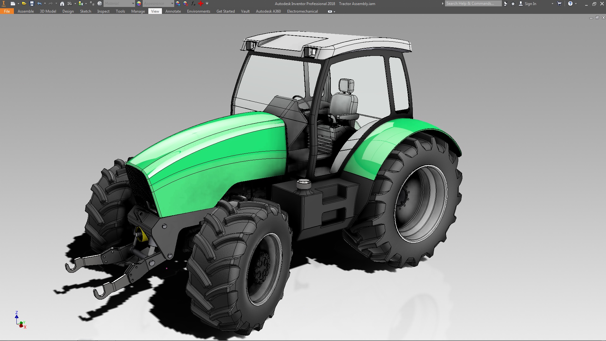Screen dimensions: 606x341
Task: Switch to the Design tab
Action: pos(68,11)
